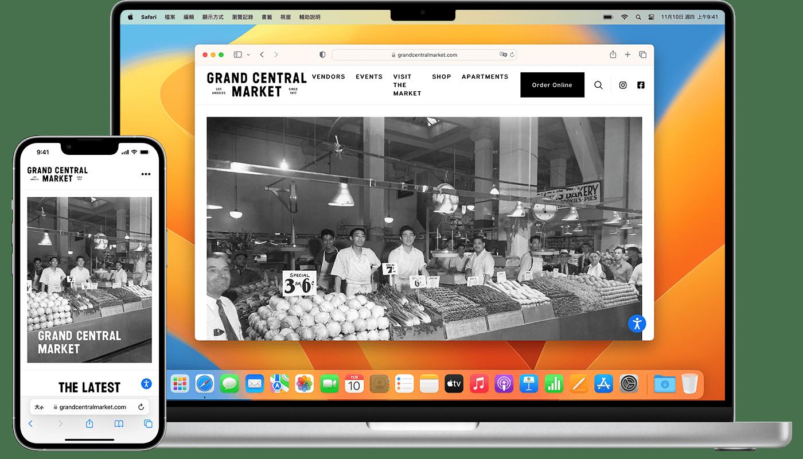
Task: Open the 瀏覽記錄 menu in menu bar
Action: [x=243, y=17]
